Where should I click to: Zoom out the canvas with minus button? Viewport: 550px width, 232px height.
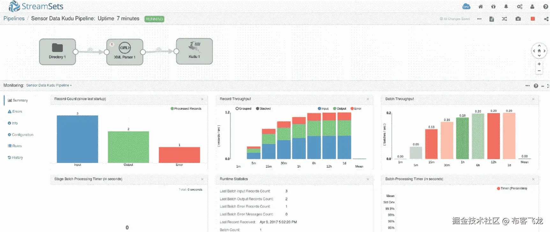tap(539, 71)
